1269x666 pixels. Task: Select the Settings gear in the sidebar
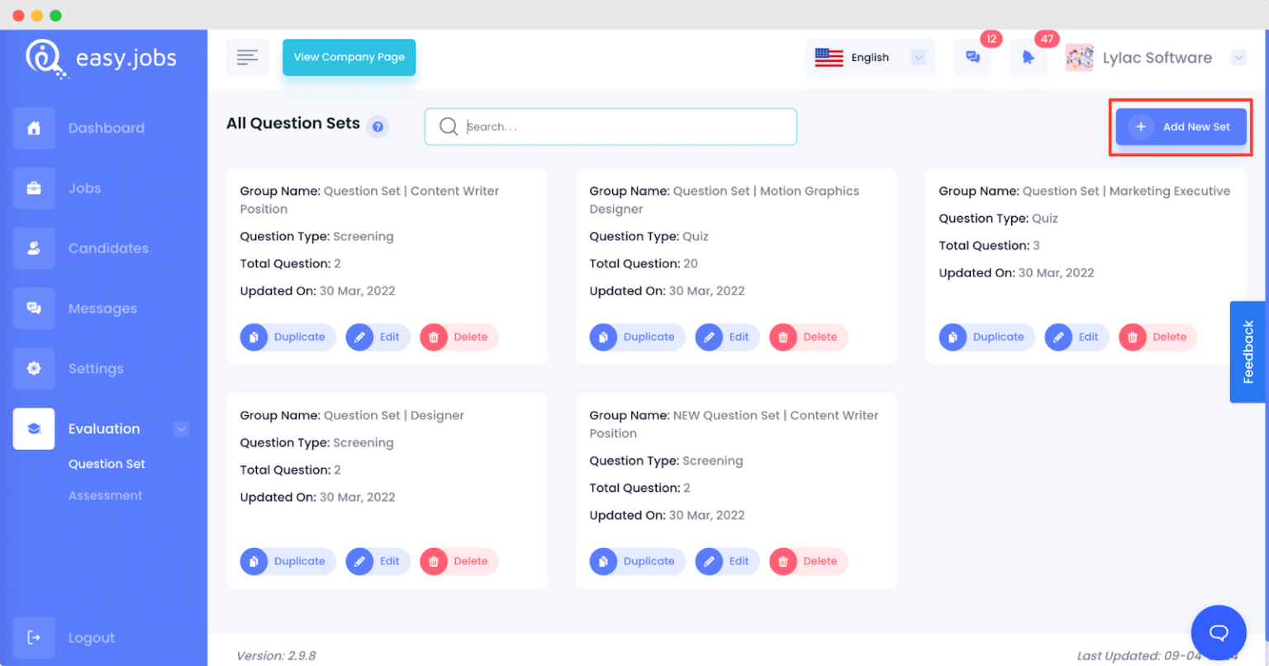pos(33,368)
